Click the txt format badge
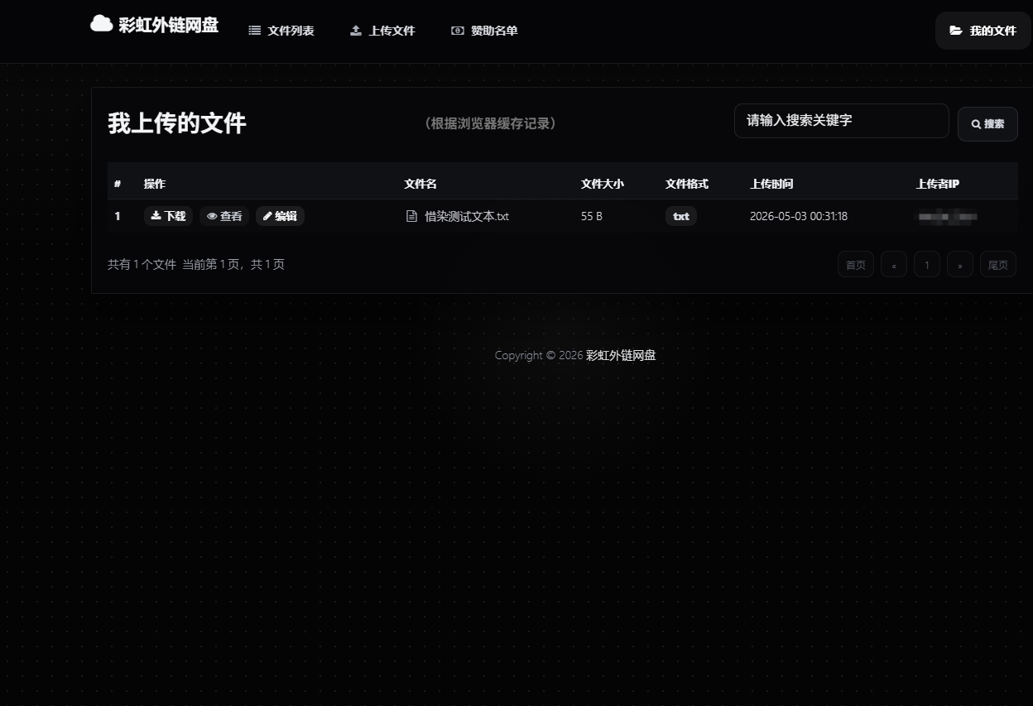The width and height of the screenshot is (1033, 706). pos(681,216)
